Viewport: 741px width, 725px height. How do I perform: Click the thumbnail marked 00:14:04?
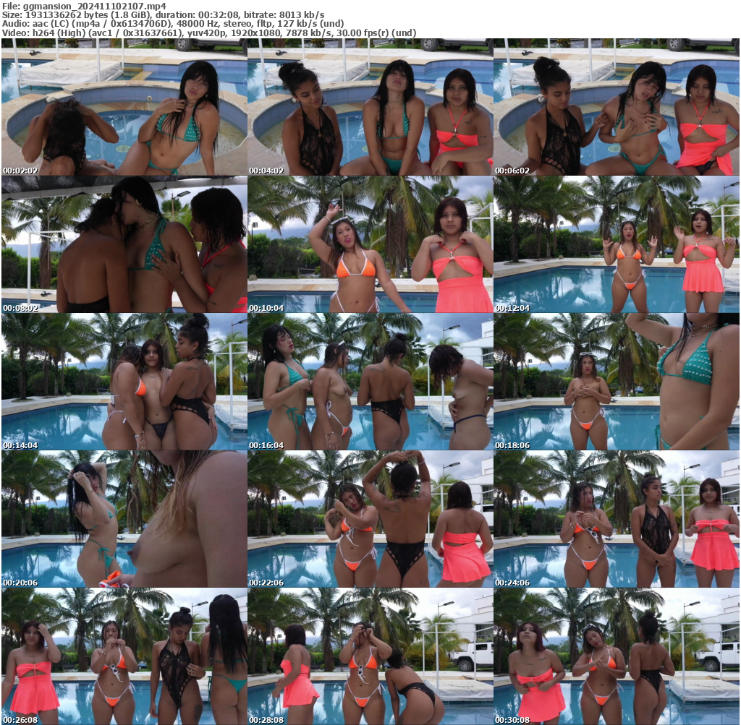click(x=124, y=382)
